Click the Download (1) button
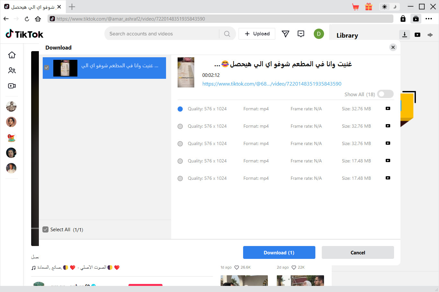 pos(279,252)
